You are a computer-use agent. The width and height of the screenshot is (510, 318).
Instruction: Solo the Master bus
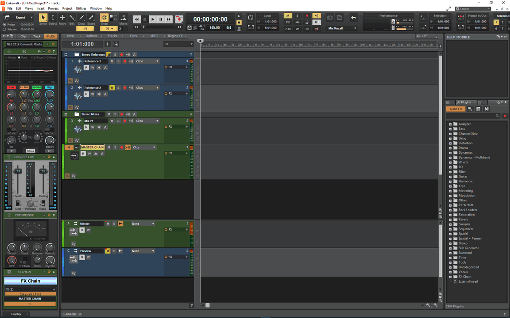pyautogui.click(x=114, y=223)
